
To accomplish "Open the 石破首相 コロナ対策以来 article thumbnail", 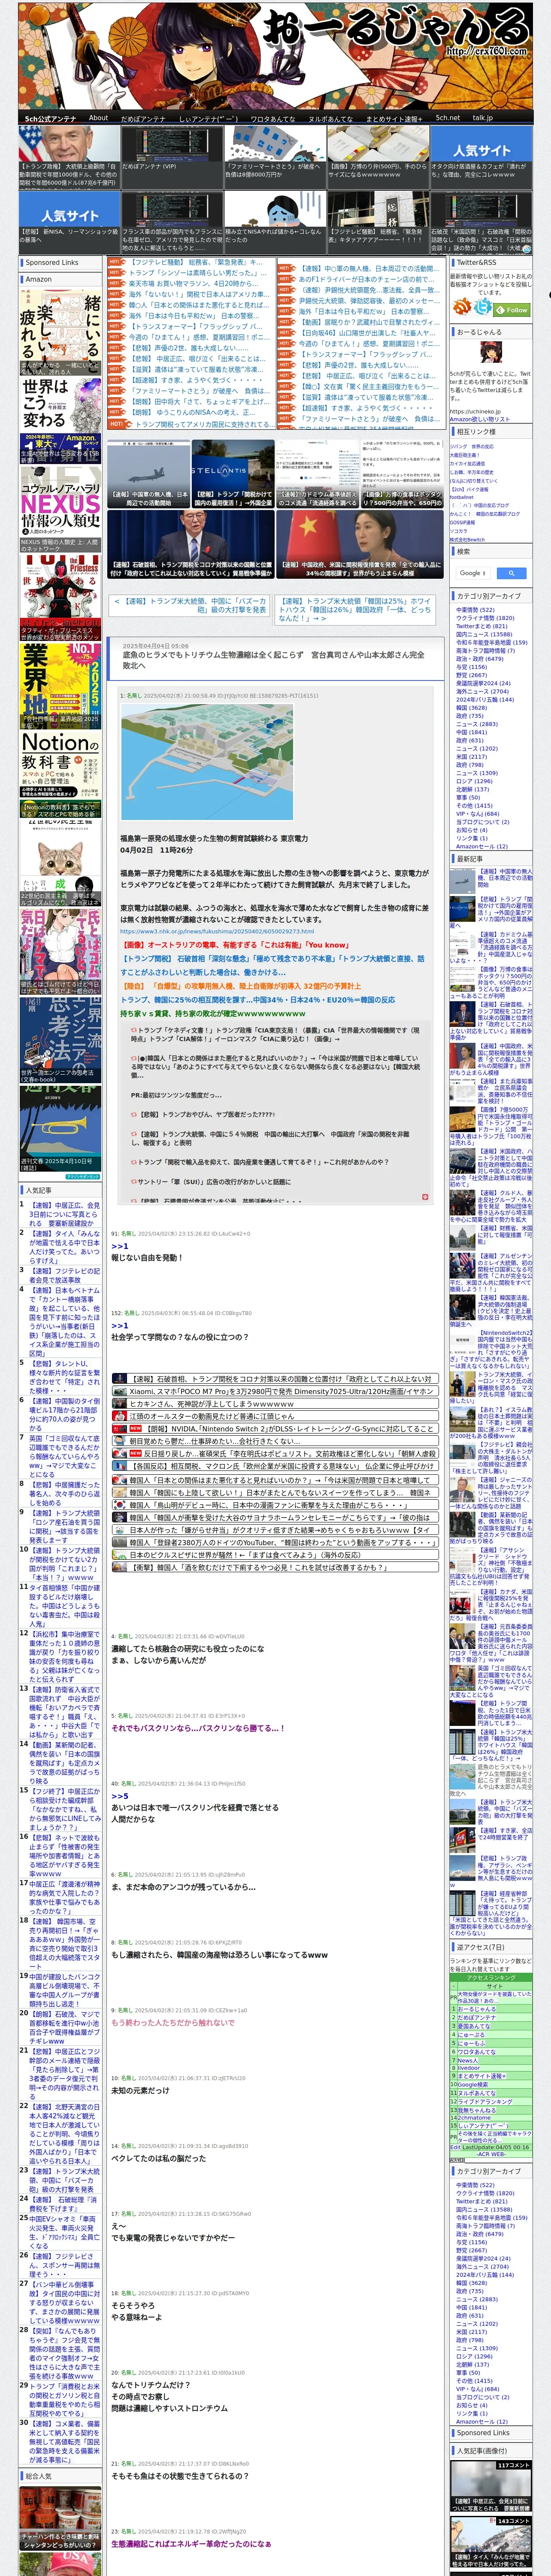I will pos(190,545).
